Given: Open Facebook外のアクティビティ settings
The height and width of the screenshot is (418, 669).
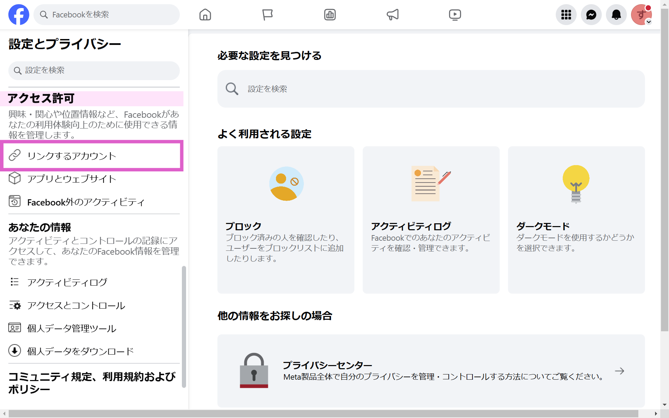Looking at the screenshot, I should click(86, 202).
